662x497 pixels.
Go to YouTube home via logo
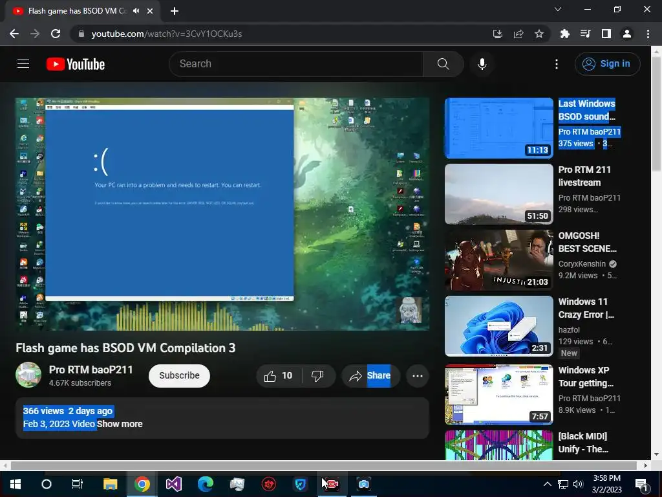coord(76,64)
